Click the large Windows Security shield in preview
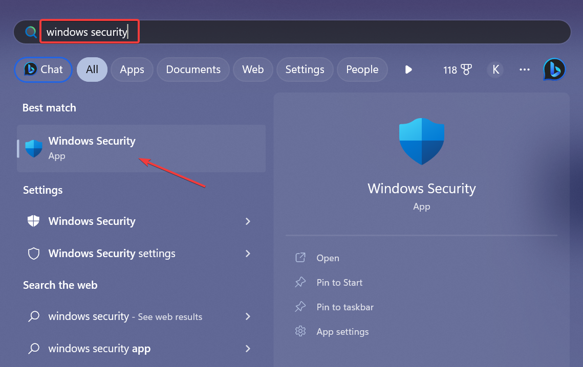Image resolution: width=583 pixels, height=367 pixels. tap(422, 141)
